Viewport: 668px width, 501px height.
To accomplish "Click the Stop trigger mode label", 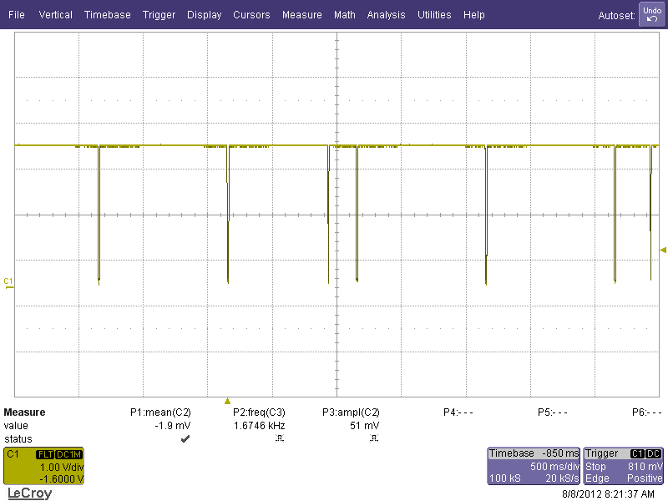I will click(595, 467).
